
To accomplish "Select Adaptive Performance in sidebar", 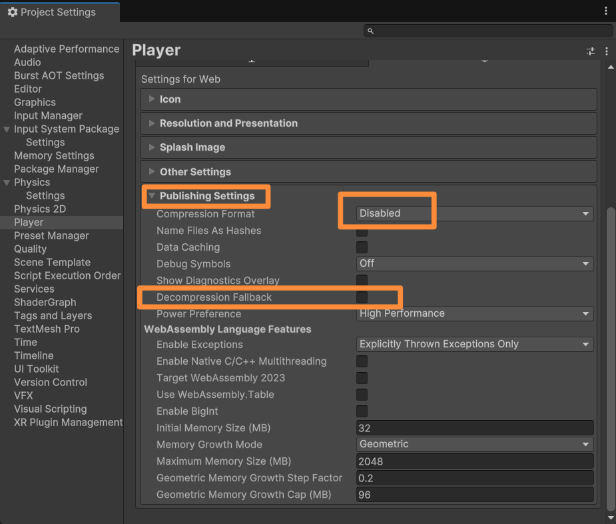I will pos(67,49).
